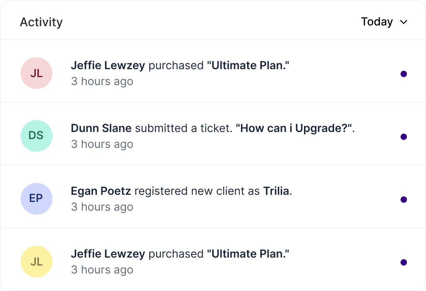Click unread dot on Dunn Slane's ticket row
426x291 pixels.
pyautogui.click(x=404, y=137)
